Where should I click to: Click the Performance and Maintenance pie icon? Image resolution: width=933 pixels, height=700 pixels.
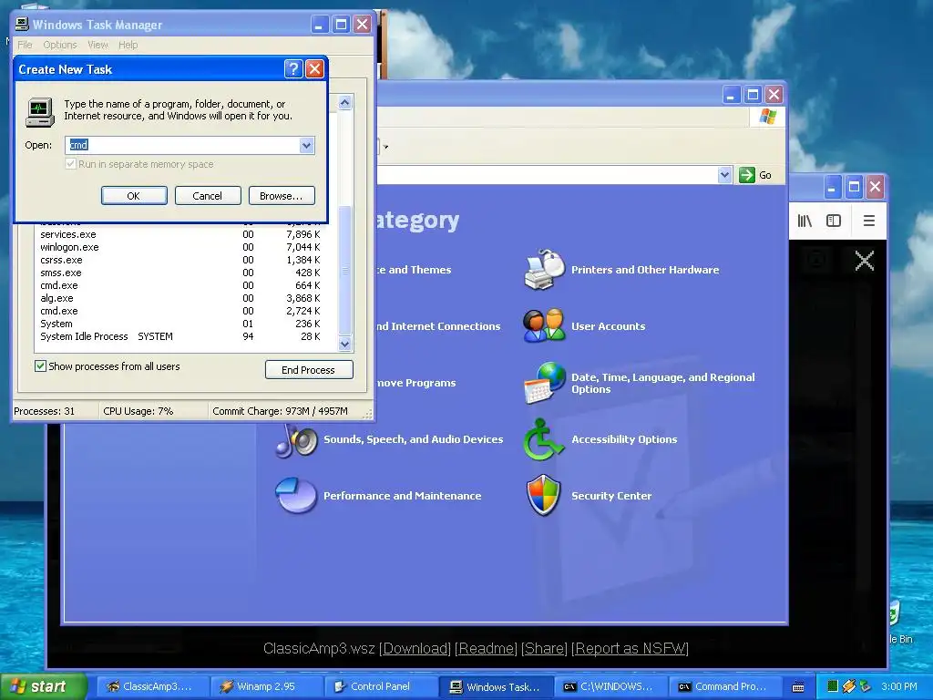point(296,495)
